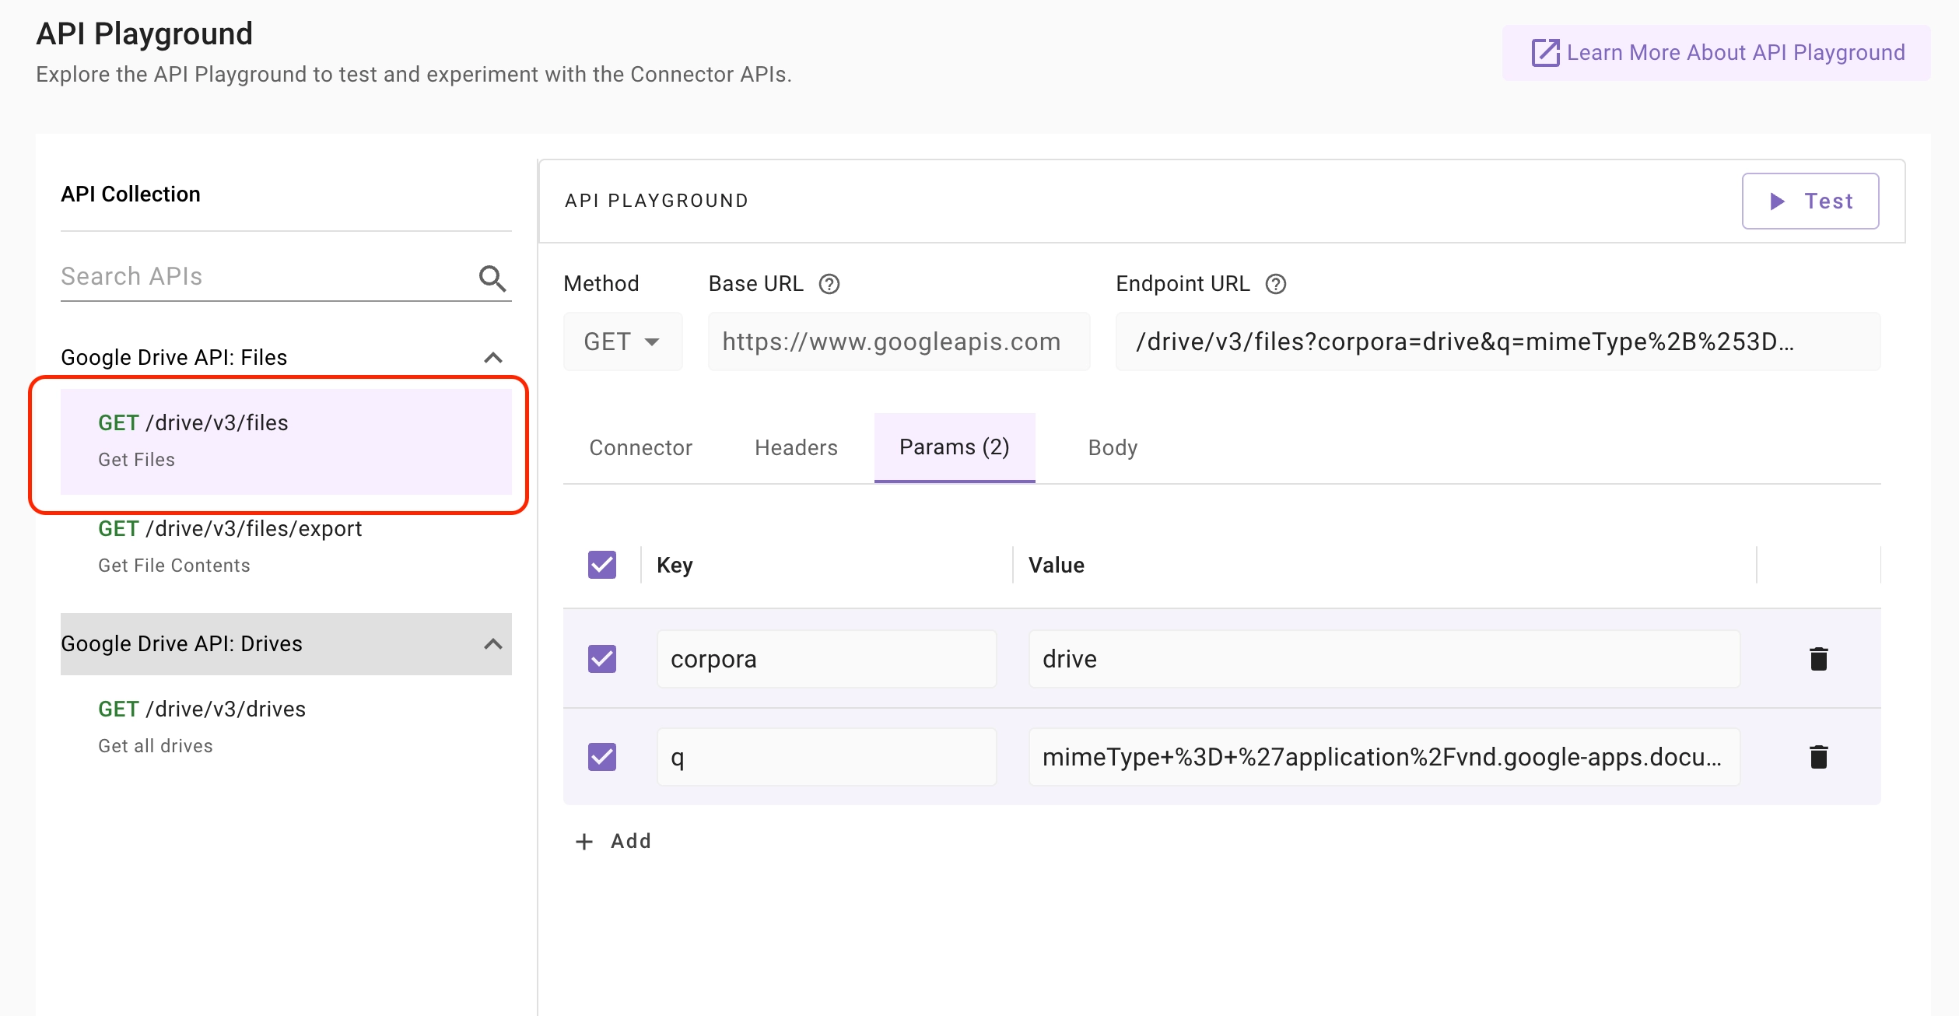Click the Endpoint URL help icon
Image resolution: width=1959 pixels, height=1016 pixels.
tap(1276, 284)
